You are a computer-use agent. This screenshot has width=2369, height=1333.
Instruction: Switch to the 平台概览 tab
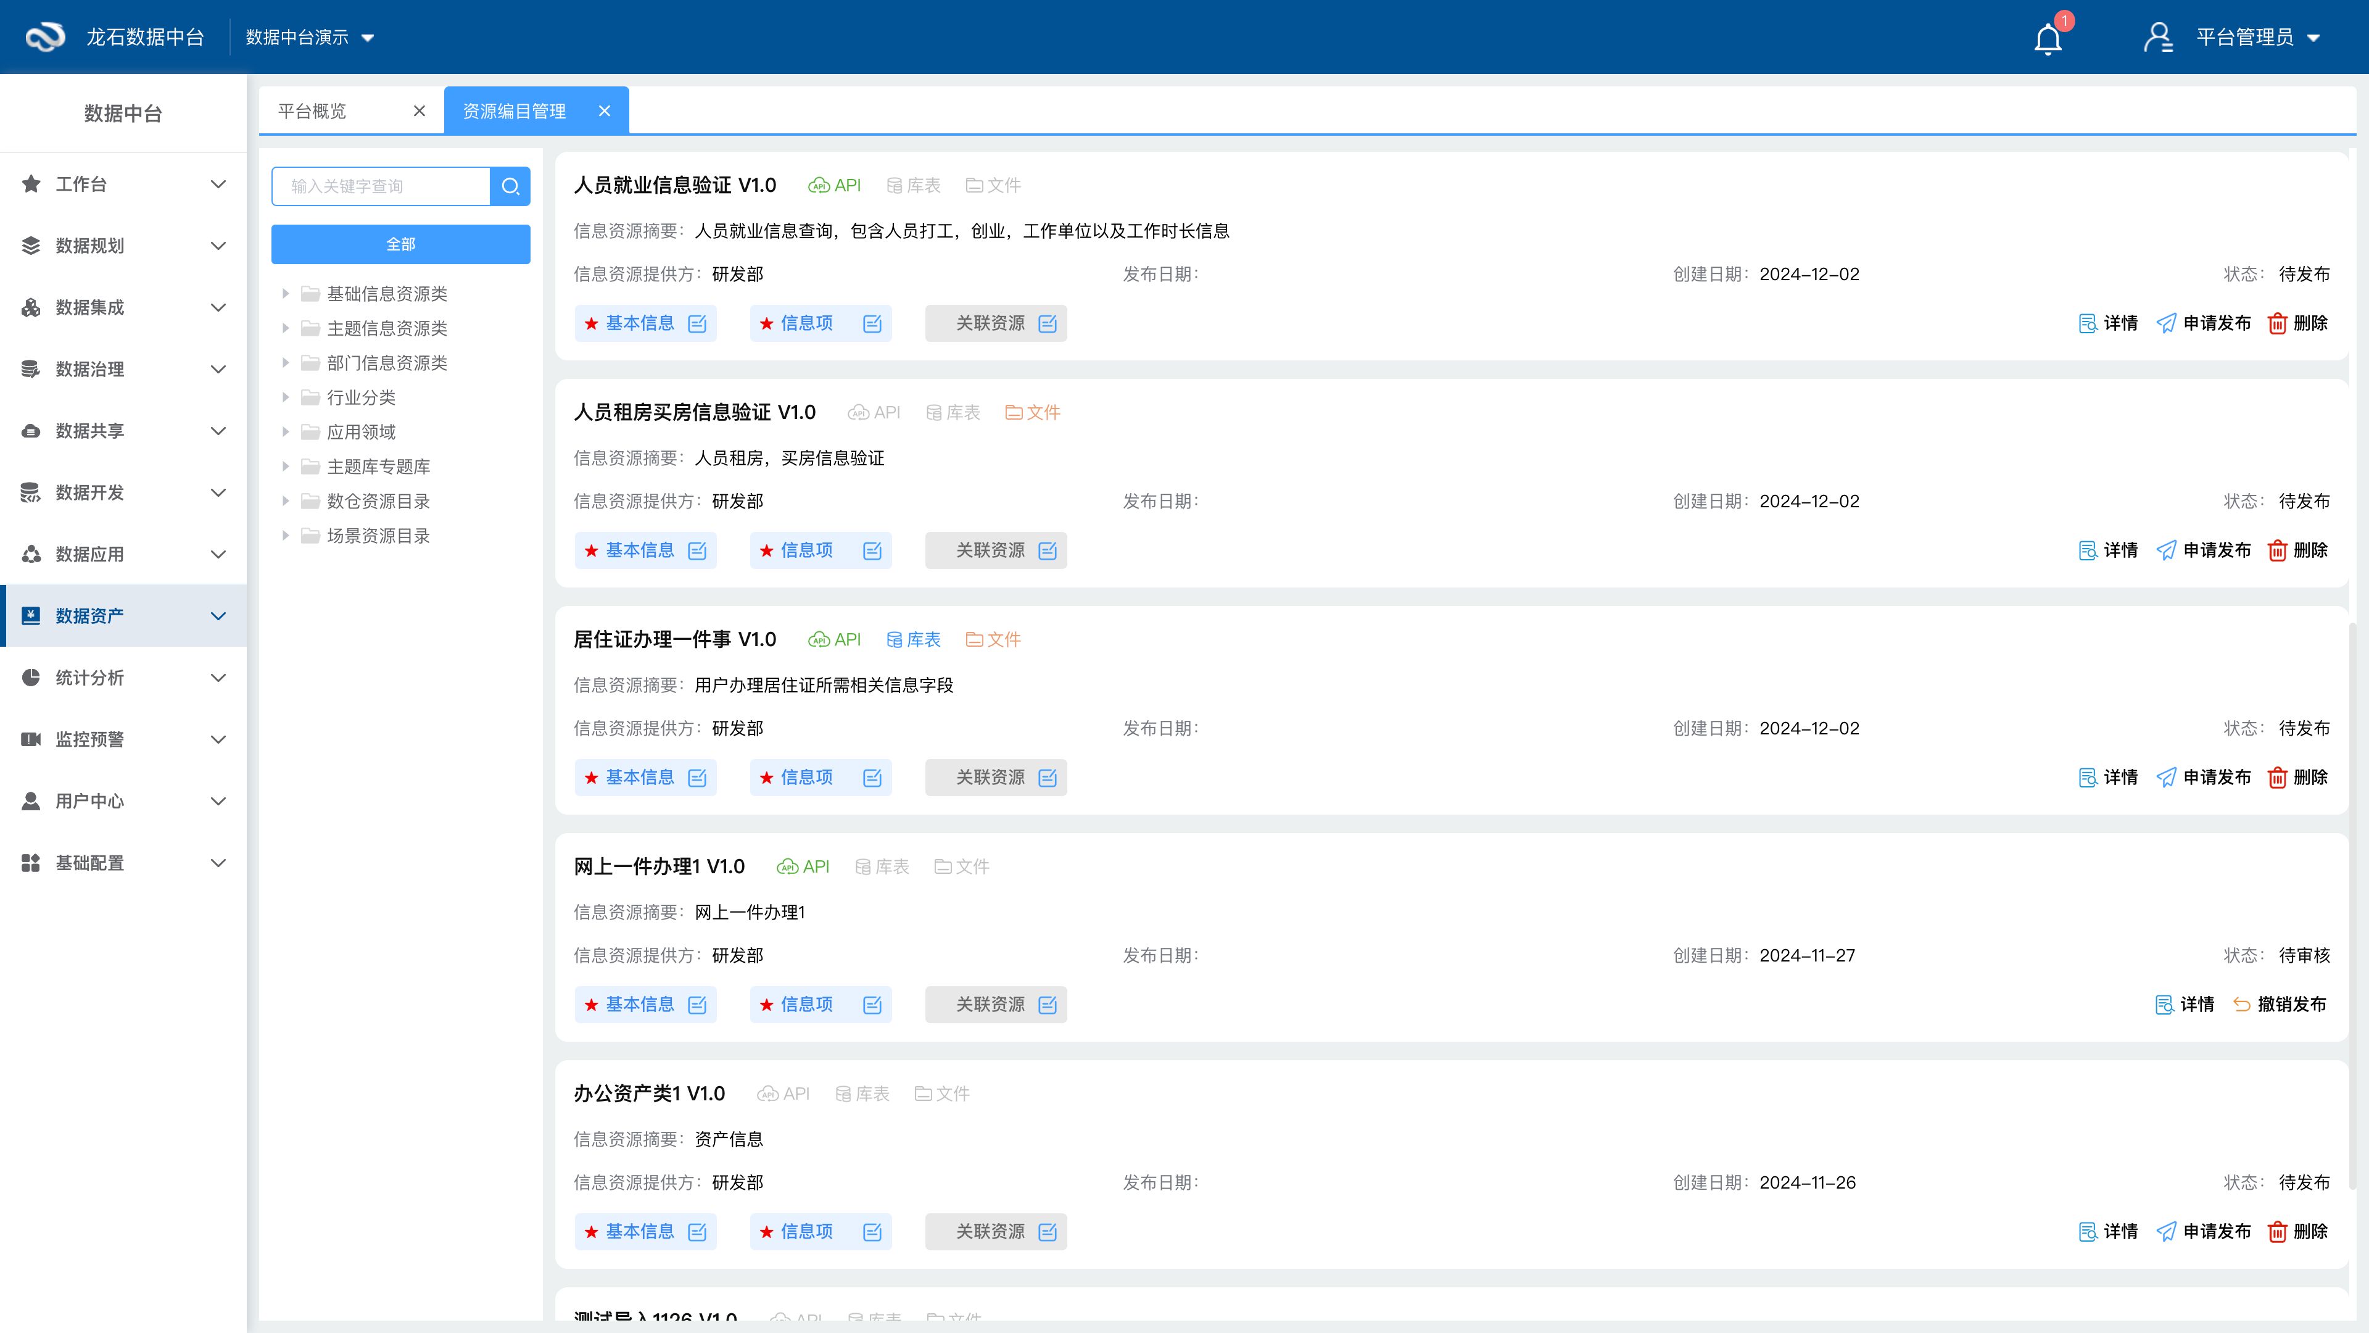point(312,110)
